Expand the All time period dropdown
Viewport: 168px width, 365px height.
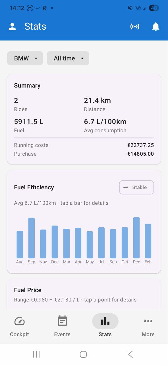(x=68, y=58)
